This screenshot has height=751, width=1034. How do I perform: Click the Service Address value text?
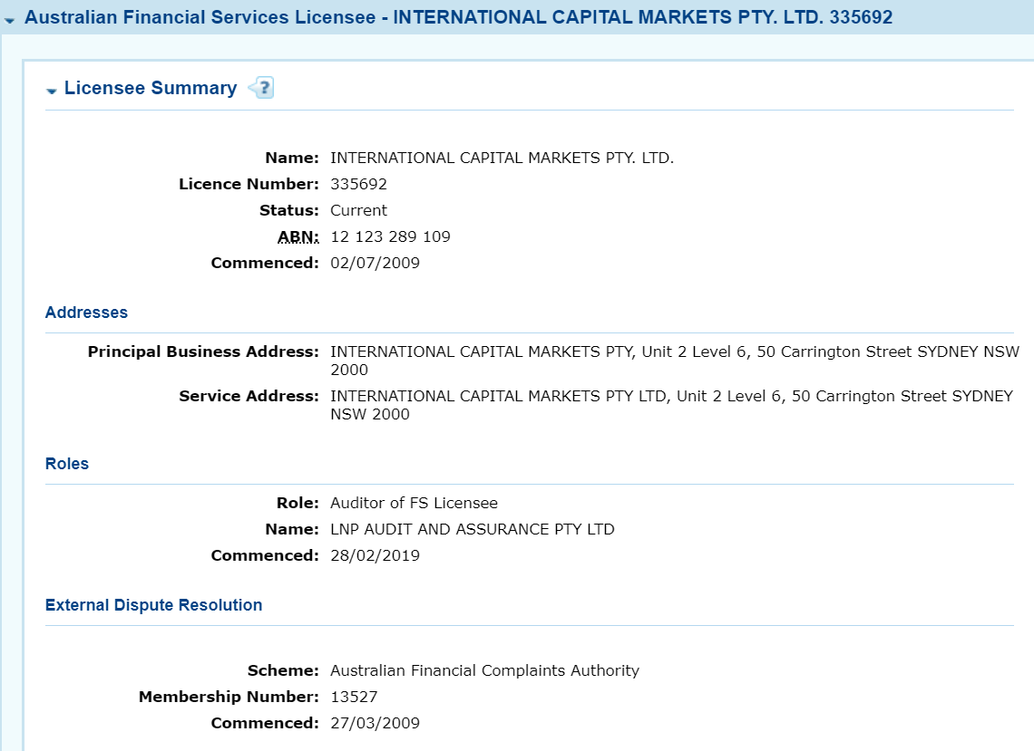(x=671, y=396)
